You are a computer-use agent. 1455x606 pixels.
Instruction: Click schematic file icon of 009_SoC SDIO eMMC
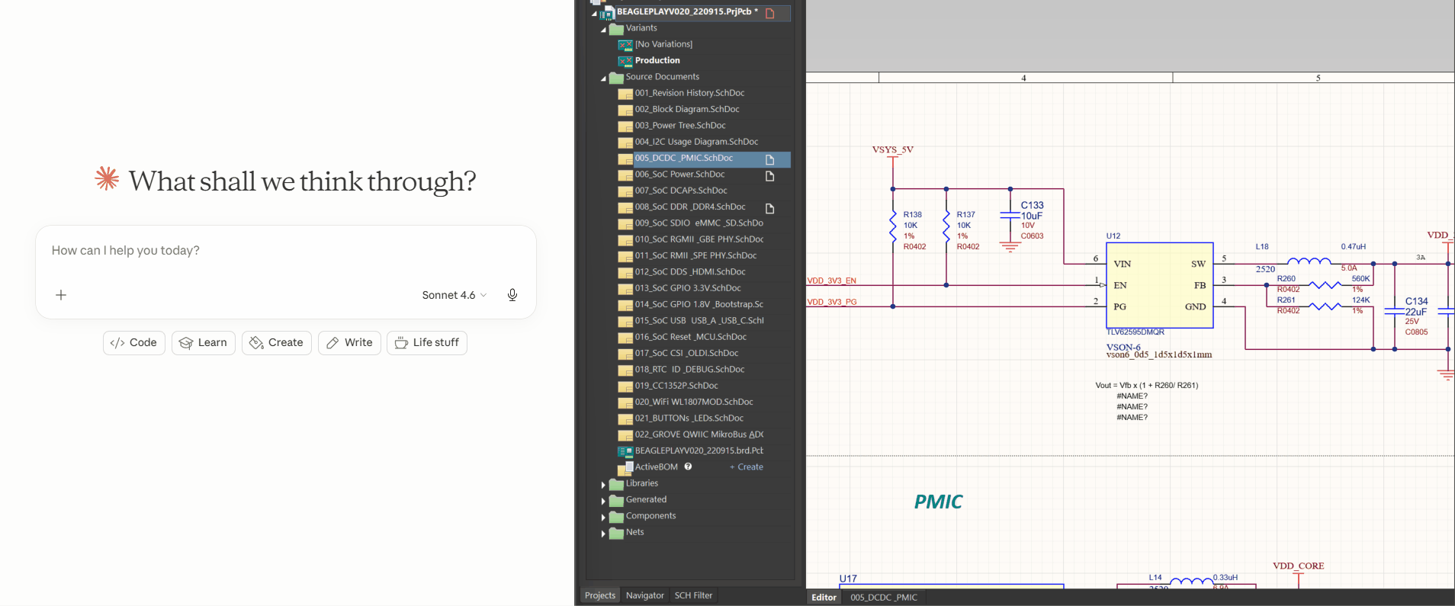click(x=625, y=224)
